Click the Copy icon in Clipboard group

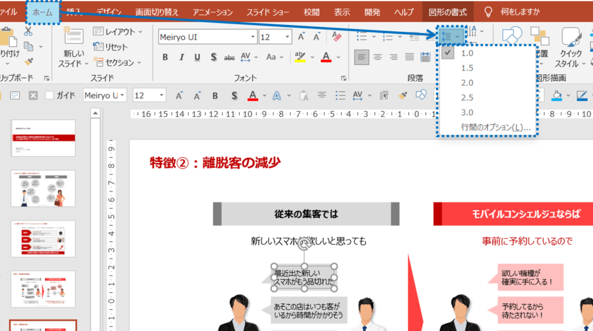(x=29, y=46)
